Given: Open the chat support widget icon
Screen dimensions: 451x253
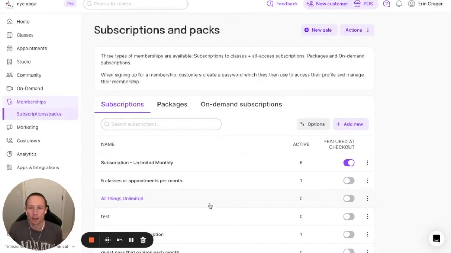Looking at the screenshot, I should (x=436, y=239).
